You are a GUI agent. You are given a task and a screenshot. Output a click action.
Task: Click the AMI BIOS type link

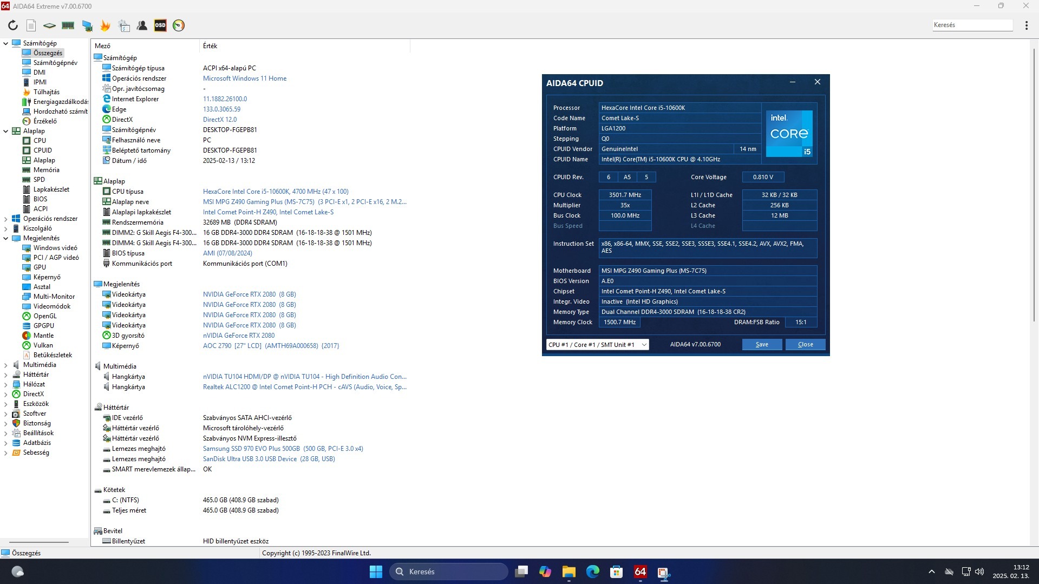point(227,253)
